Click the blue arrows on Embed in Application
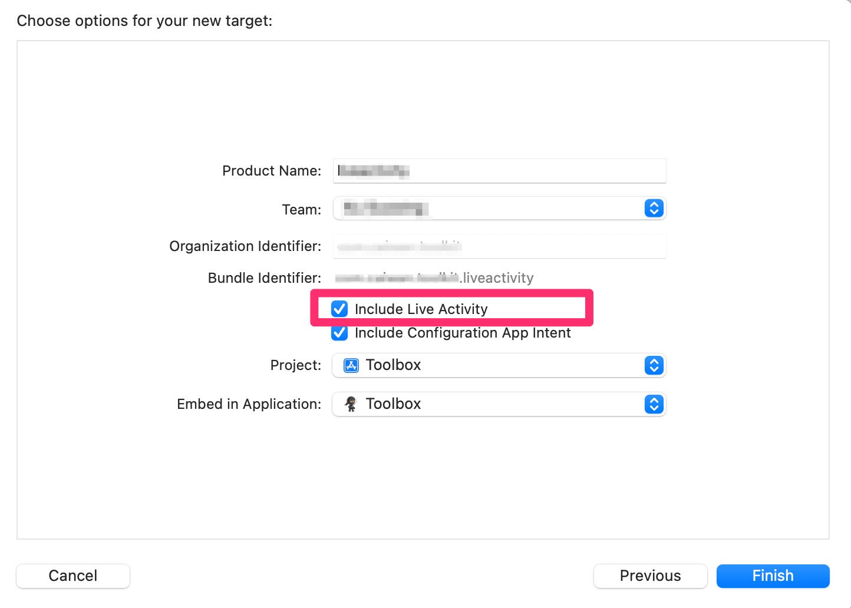The height and width of the screenshot is (608, 851). [x=654, y=404]
